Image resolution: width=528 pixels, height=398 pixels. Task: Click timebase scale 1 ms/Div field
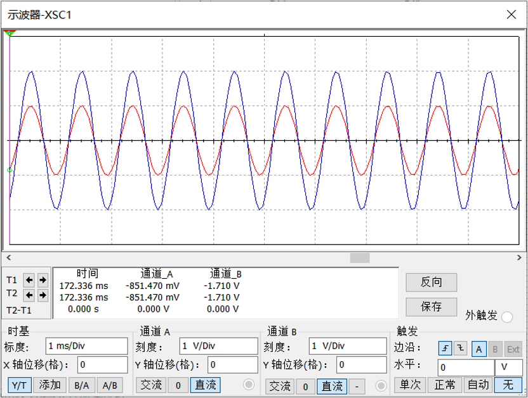[86, 346]
